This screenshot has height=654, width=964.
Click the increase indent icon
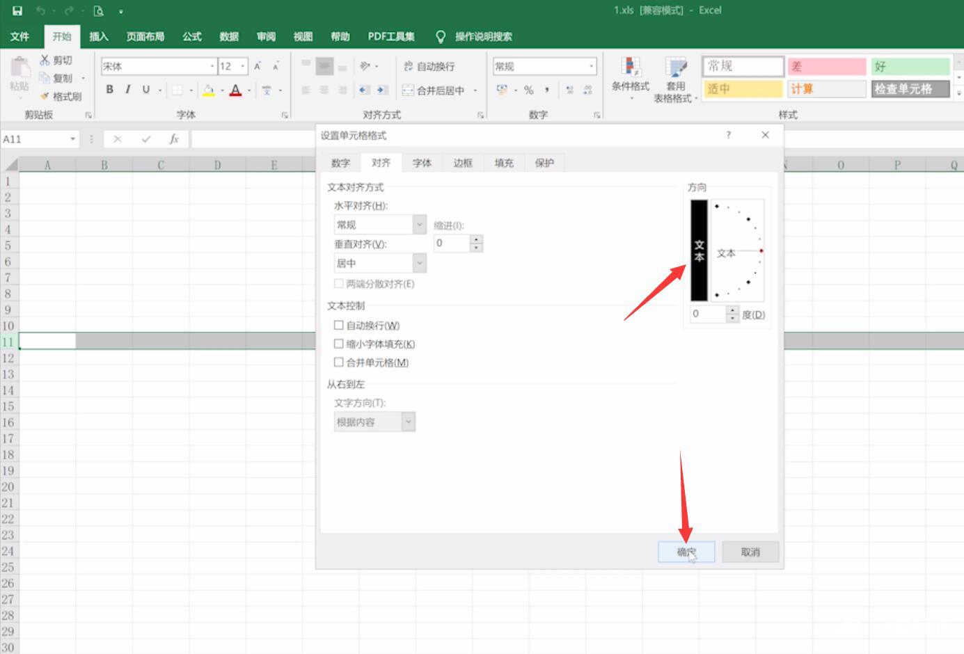point(382,90)
